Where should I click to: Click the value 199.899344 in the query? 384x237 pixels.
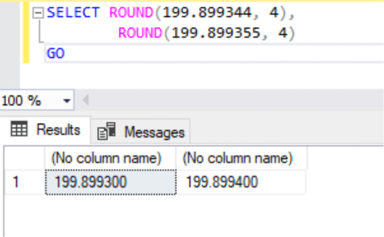point(207,13)
